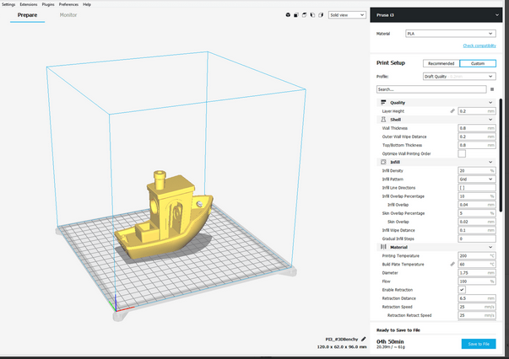Click the Gradual Infill Steps field
This screenshot has height=359, width=509.
(x=477, y=238)
